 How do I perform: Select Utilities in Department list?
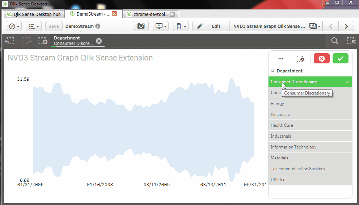(x=310, y=180)
